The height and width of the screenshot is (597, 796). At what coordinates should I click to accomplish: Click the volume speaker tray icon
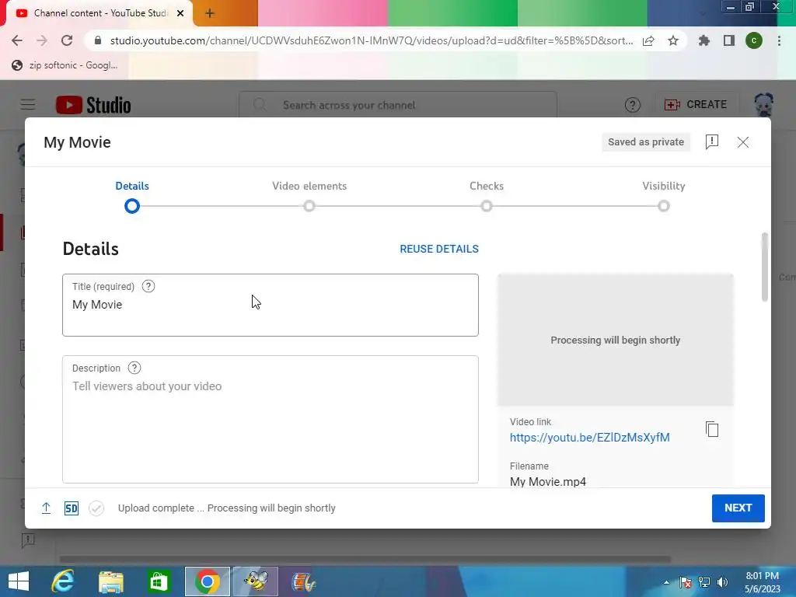click(722, 582)
